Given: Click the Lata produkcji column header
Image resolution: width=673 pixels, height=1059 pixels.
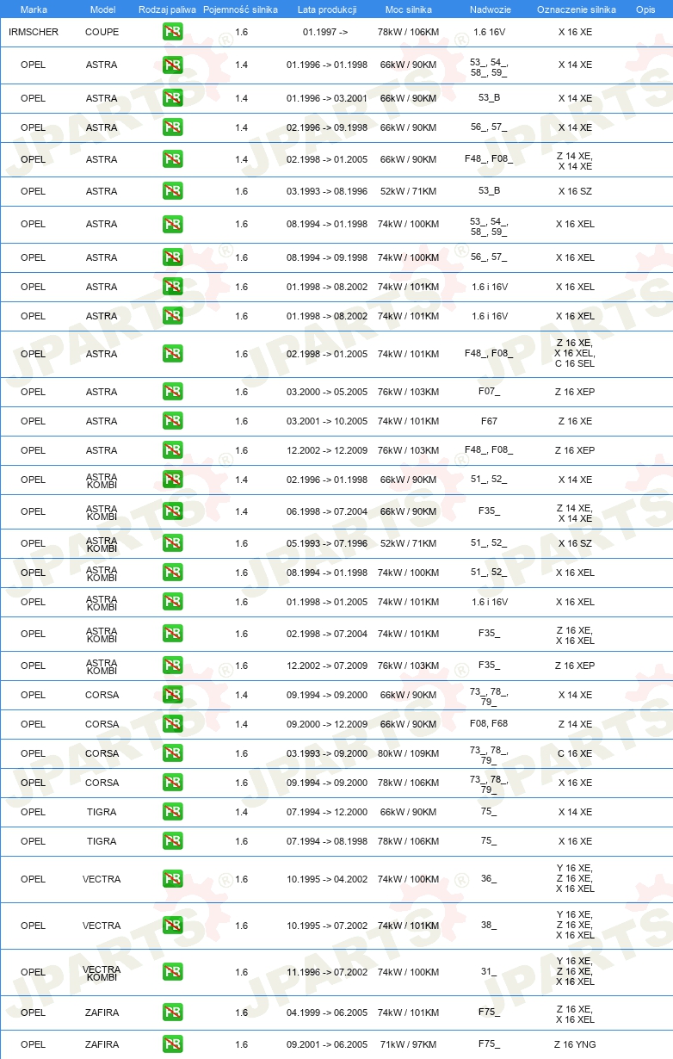Looking at the screenshot, I should click(x=327, y=9).
